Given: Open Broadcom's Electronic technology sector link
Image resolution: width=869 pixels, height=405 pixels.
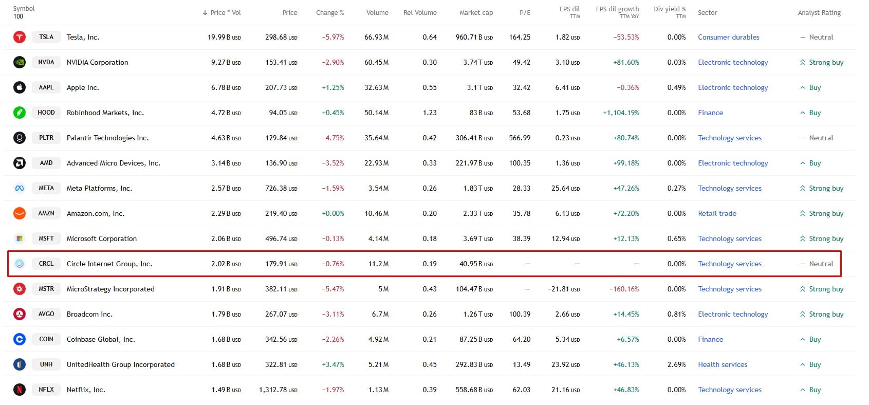Looking at the screenshot, I should pyautogui.click(x=733, y=314).
